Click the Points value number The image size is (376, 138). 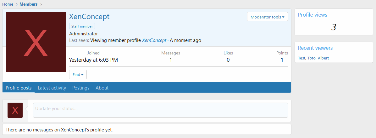coord(282,60)
